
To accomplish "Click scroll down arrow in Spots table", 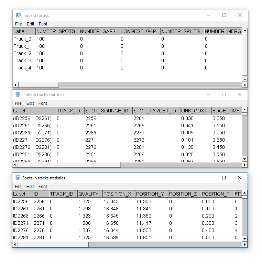I will click(x=244, y=239).
